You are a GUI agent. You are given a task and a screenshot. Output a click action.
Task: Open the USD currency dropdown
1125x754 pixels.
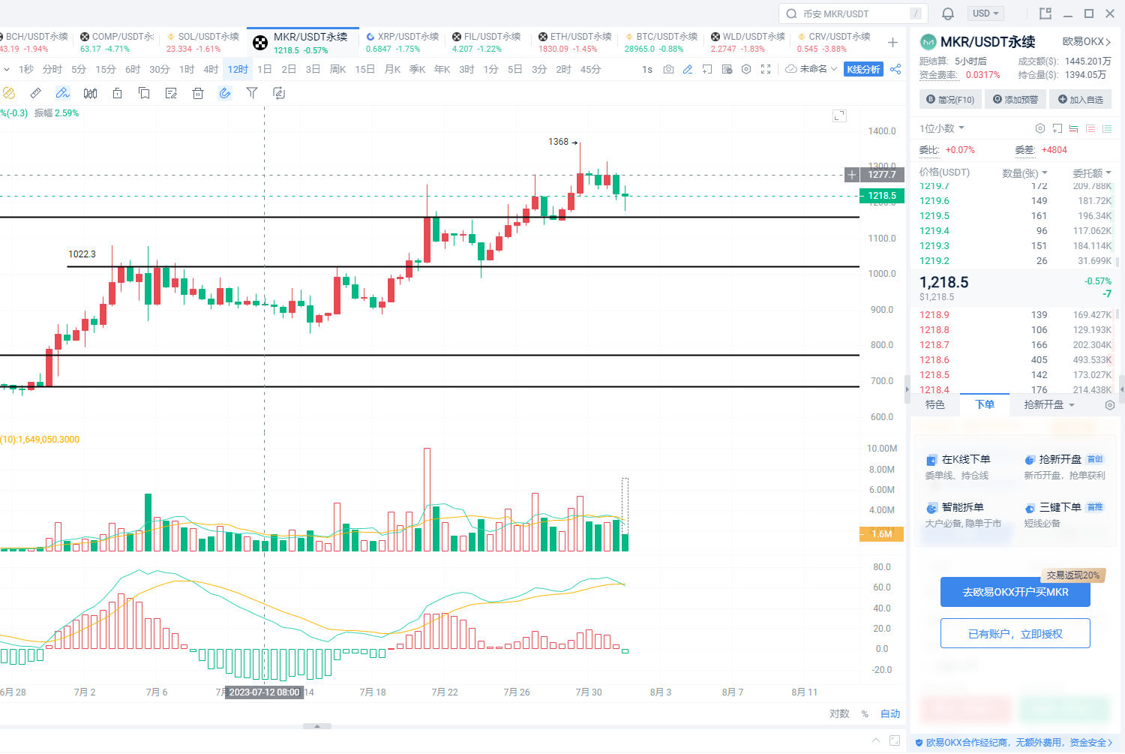[986, 14]
